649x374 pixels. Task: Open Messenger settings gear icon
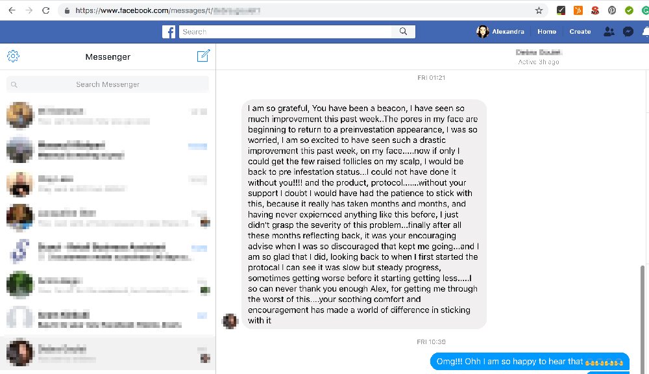pos(13,56)
